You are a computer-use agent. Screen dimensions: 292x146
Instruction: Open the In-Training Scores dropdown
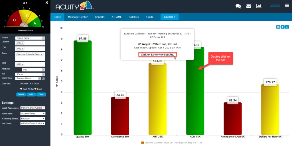tap(33, 118)
